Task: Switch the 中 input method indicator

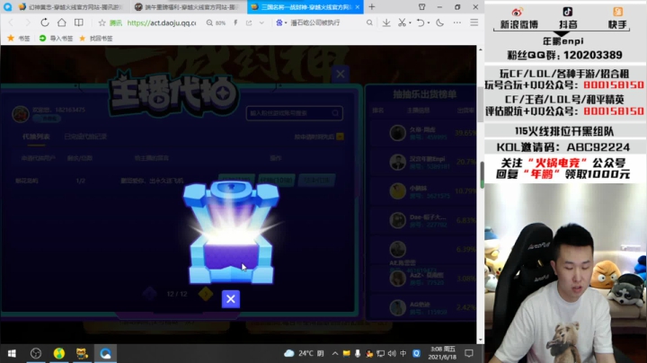Action: click(x=403, y=353)
